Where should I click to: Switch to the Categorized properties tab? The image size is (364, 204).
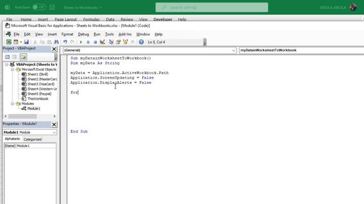click(33, 139)
